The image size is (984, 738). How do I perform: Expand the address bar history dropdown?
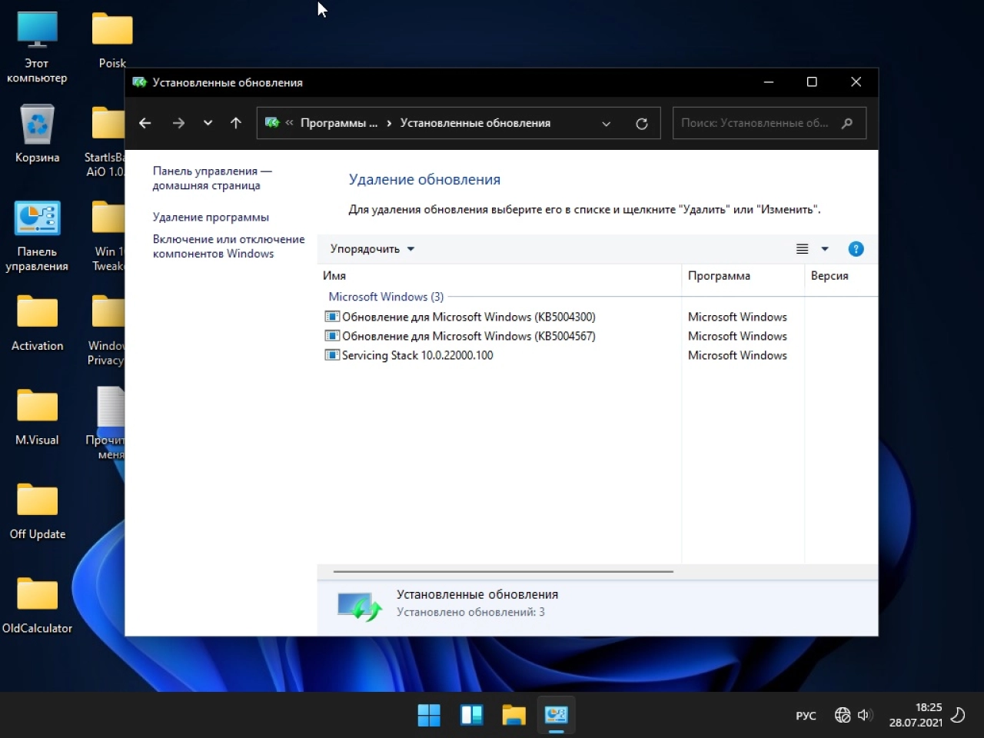tap(606, 123)
